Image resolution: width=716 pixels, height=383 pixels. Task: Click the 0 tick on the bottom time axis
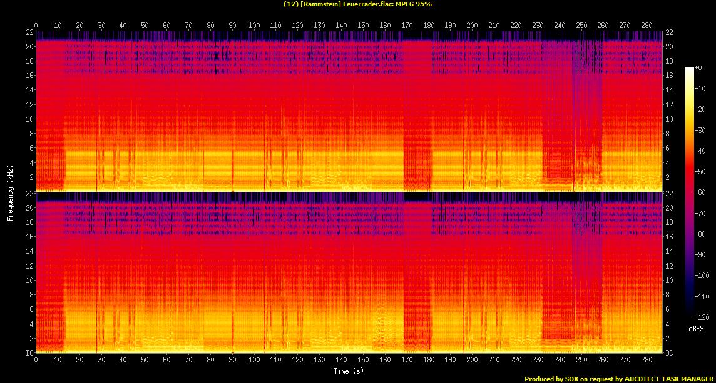[36, 360]
